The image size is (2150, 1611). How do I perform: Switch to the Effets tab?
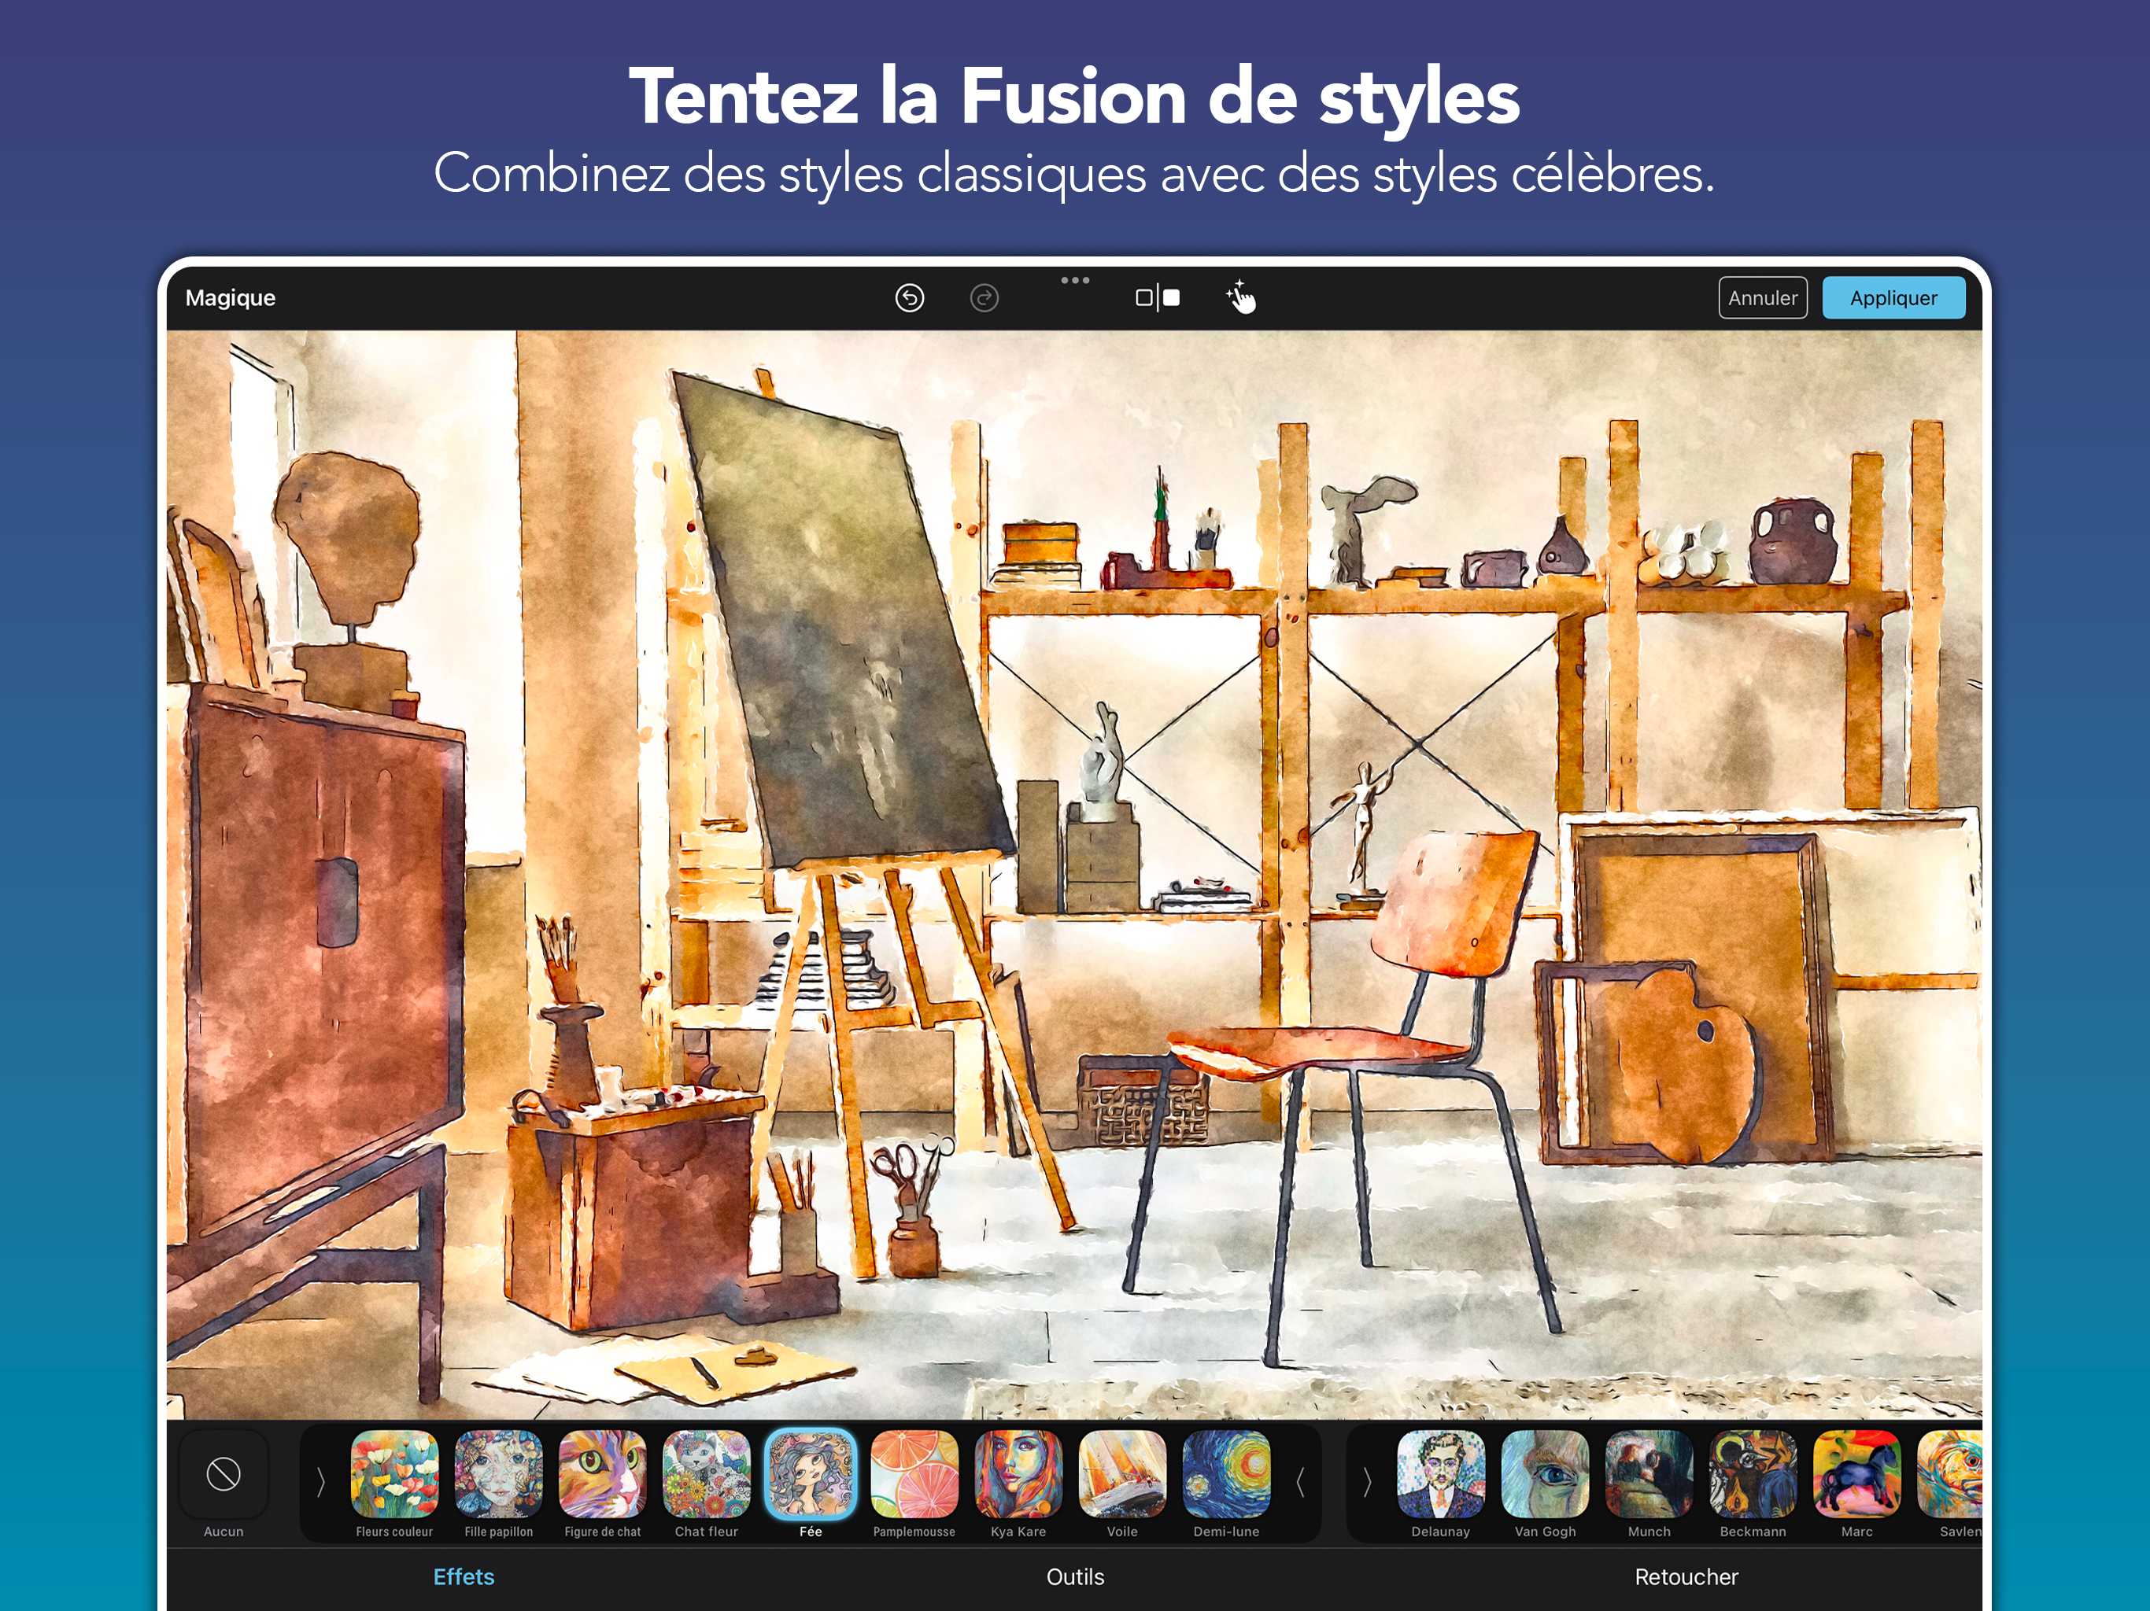click(x=464, y=1576)
